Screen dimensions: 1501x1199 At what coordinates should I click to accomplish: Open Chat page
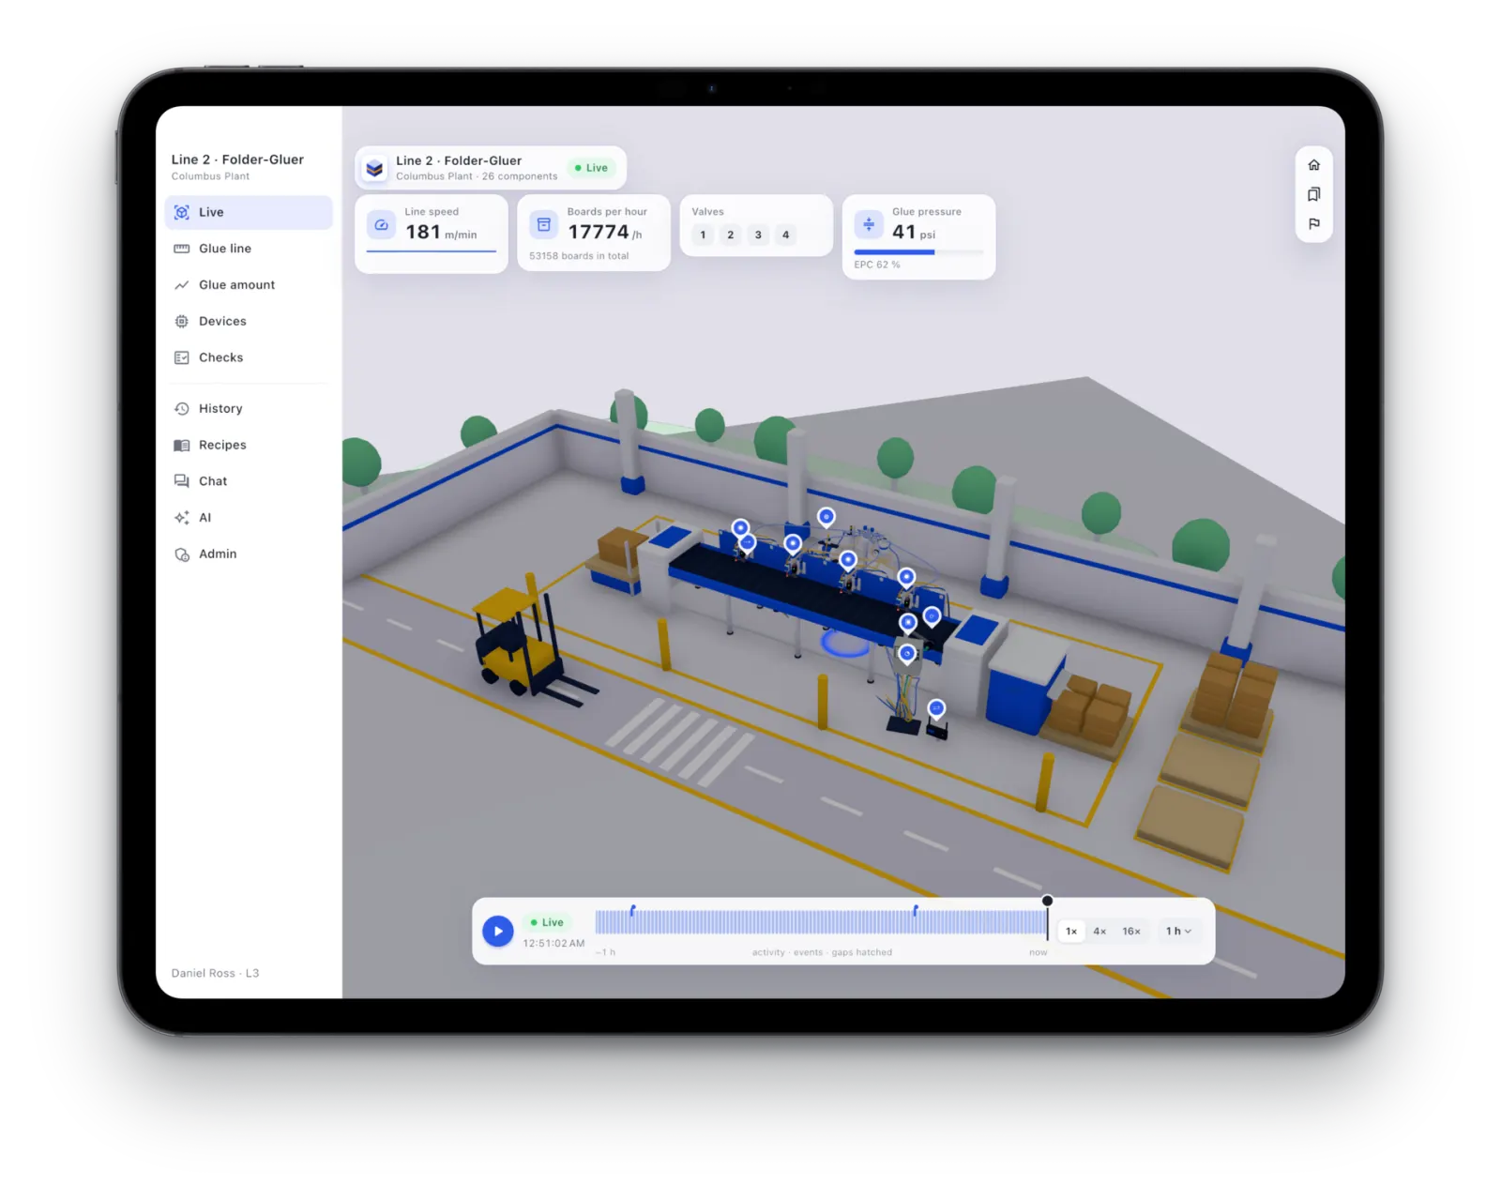[248, 481]
